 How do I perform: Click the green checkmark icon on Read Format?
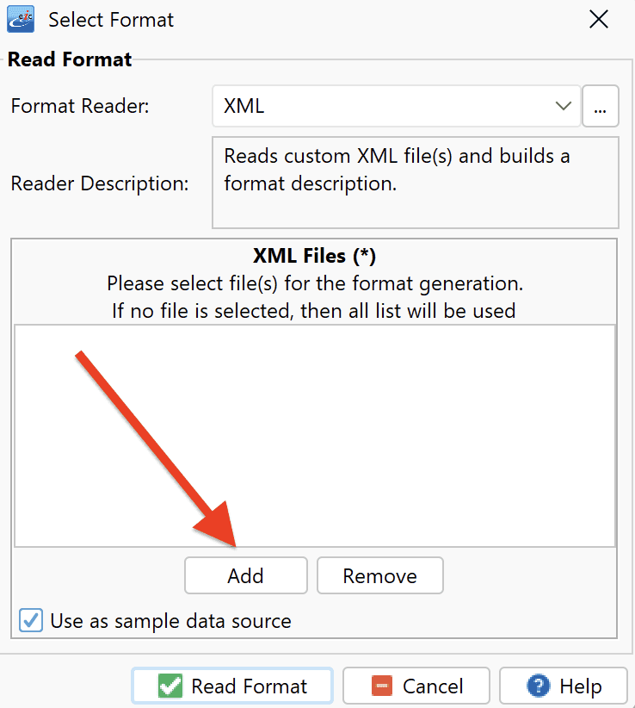click(170, 686)
